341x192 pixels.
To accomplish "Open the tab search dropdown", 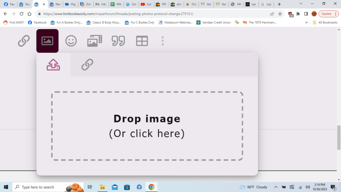I will point(301,4).
